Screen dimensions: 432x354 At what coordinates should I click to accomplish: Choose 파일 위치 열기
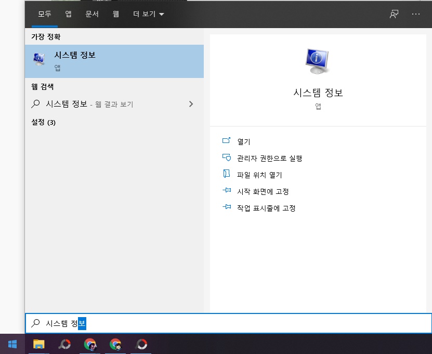tap(259, 175)
